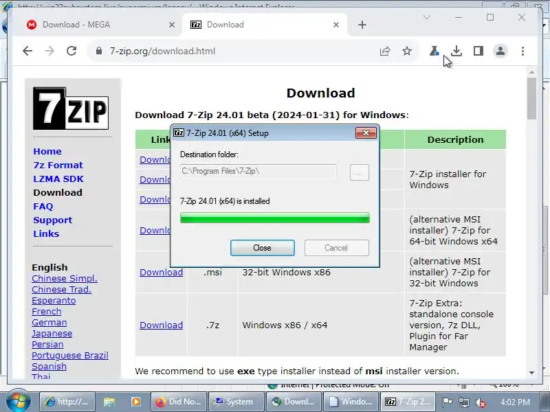Close the Download - MEGA tab

click(x=171, y=25)
